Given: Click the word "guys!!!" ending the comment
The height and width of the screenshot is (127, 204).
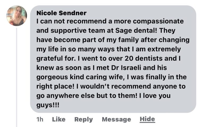Looking at the screenshot, I should tap(48, 105).
